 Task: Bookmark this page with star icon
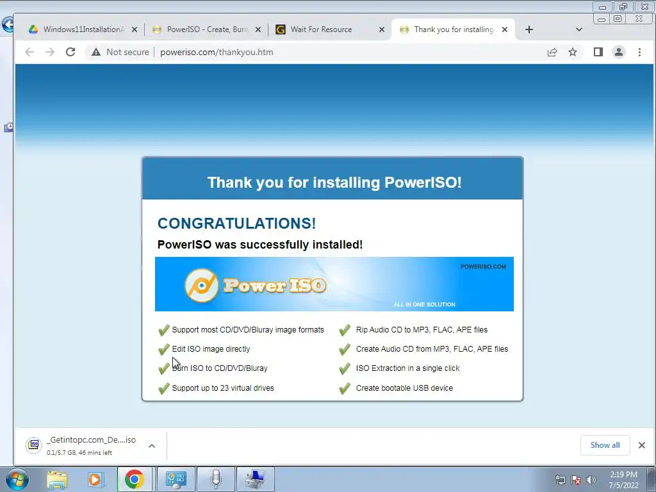point(573,52)
